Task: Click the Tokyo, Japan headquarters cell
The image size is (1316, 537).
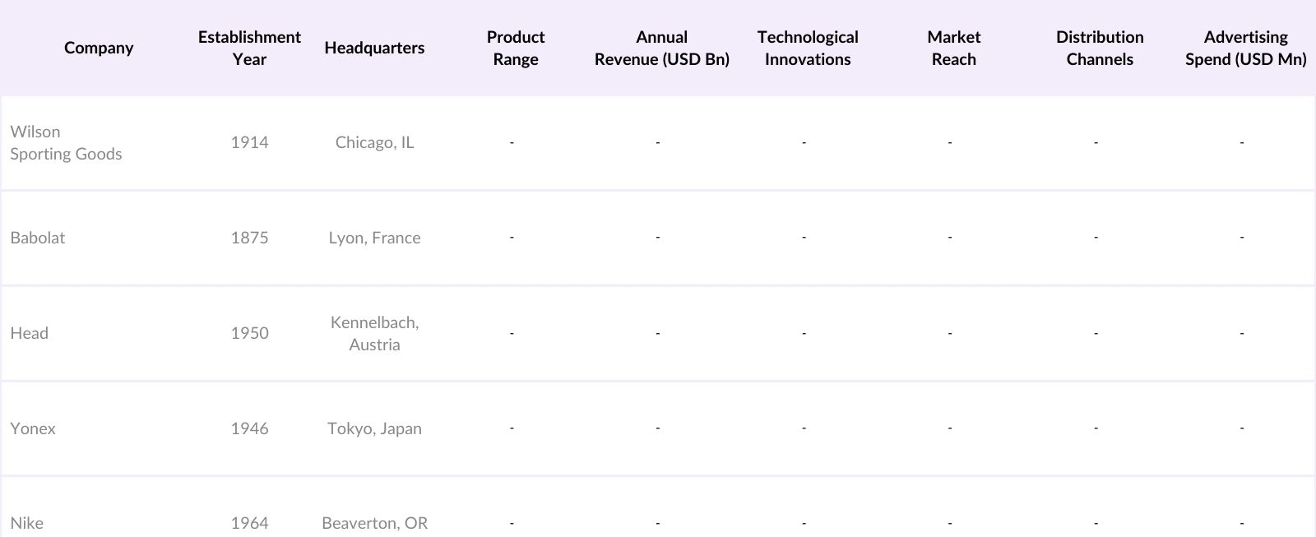Action: [x=374, y=428]
